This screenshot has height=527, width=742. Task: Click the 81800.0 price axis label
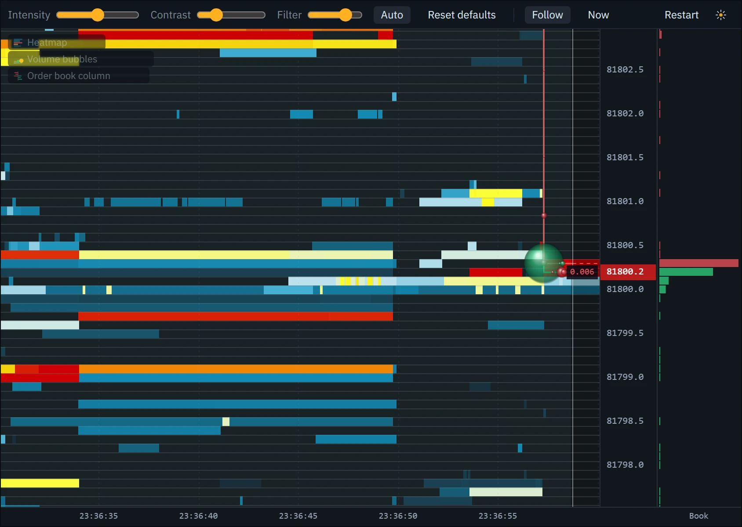625,289
